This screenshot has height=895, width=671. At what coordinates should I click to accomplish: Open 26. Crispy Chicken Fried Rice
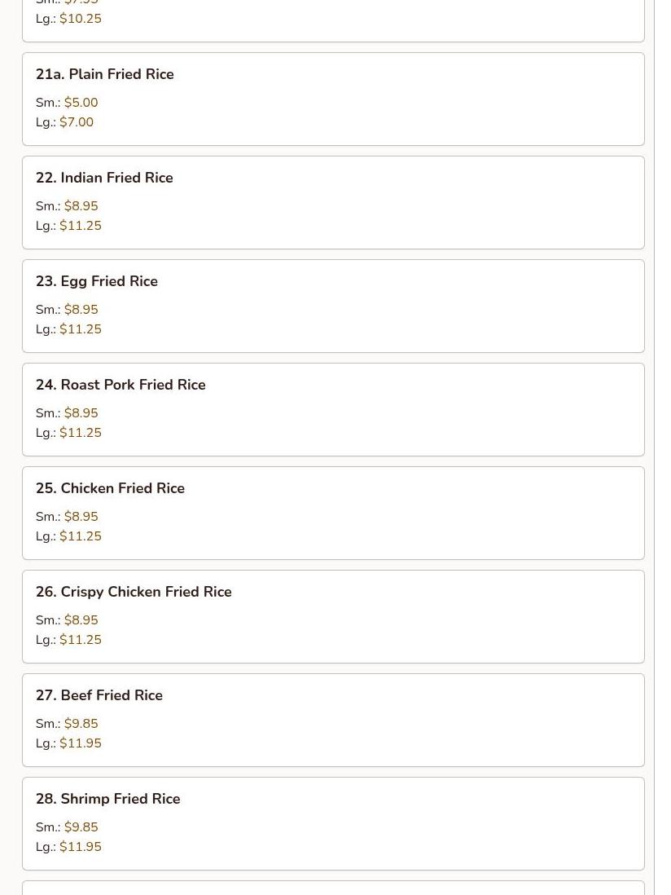[x=333, y=616]
